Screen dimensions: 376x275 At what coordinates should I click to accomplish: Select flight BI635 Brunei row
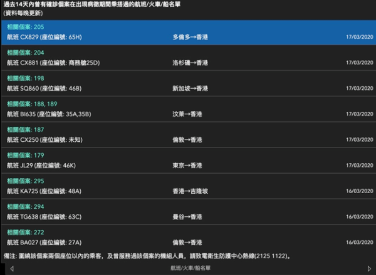pos(188,114)
